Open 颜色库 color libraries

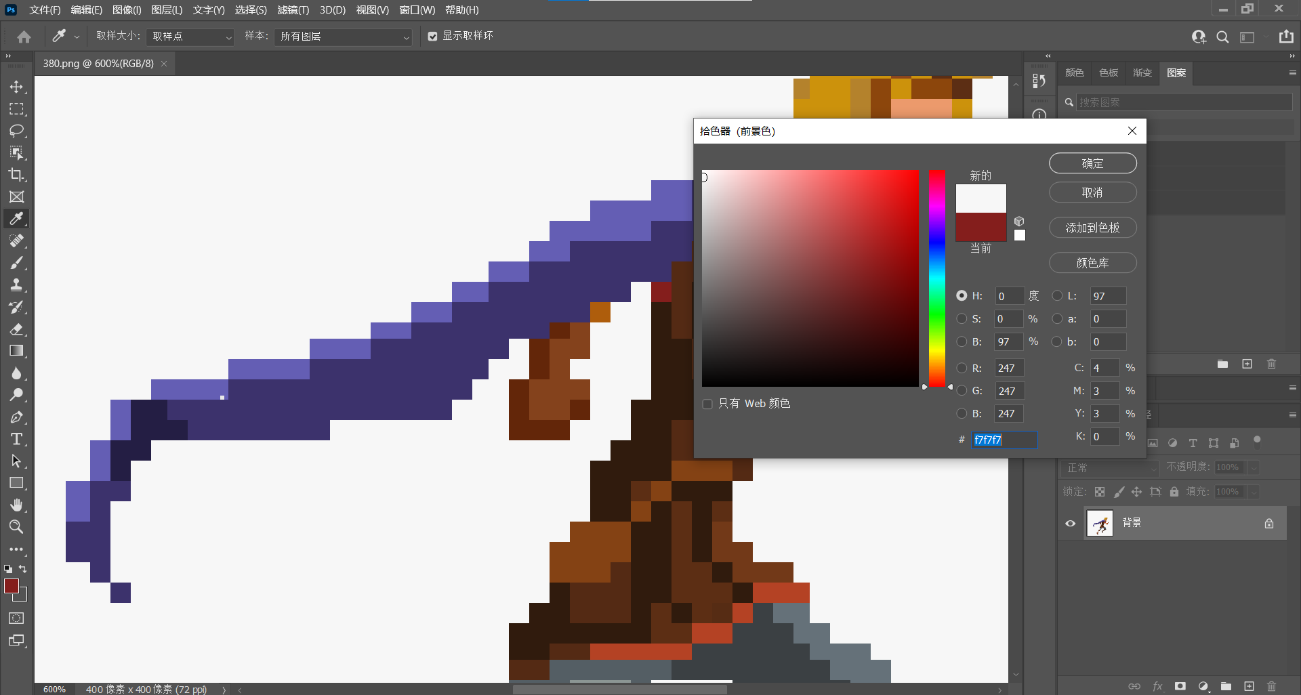1092,263
